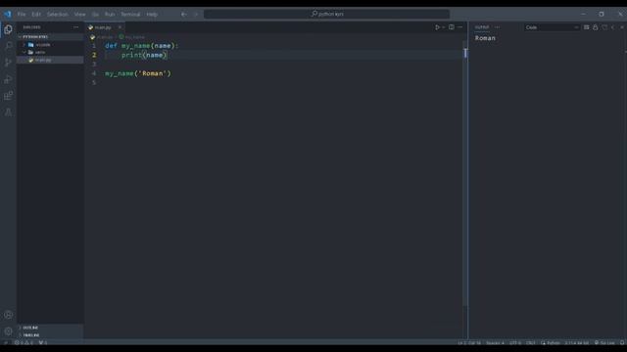Maximize the output panel with chevron
The image size is (627, 352).
[613, 27]
